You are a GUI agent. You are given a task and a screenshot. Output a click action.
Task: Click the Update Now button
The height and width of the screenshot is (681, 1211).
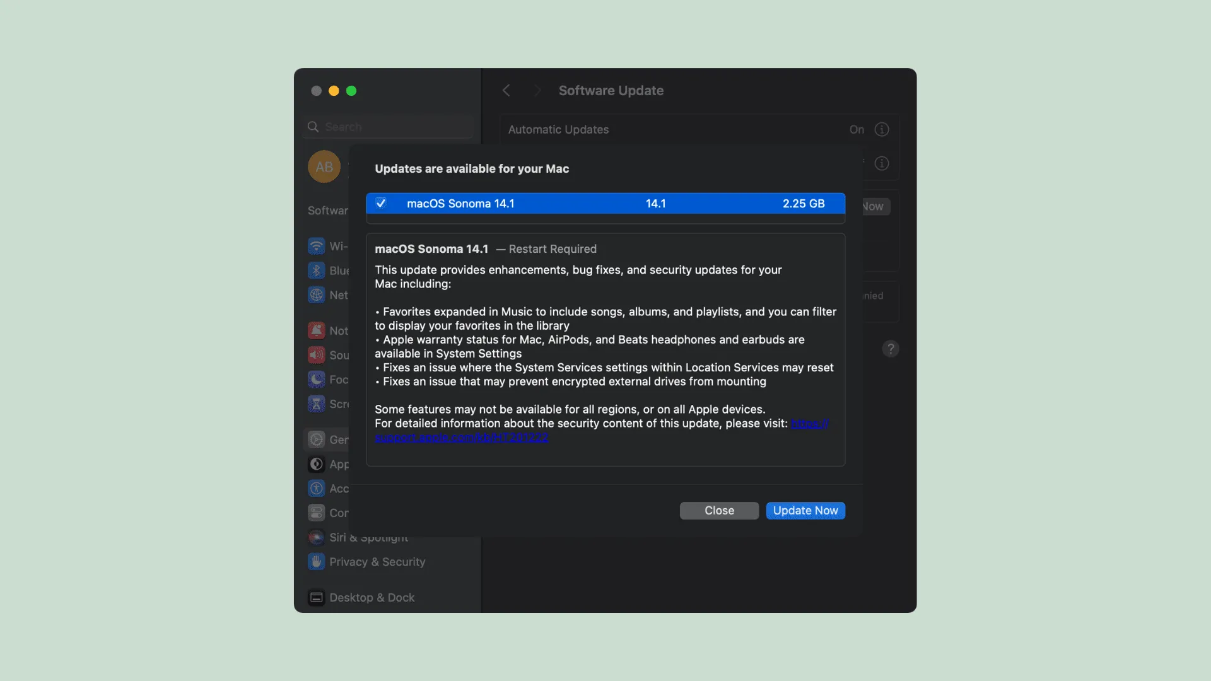[x=805, y=509]
